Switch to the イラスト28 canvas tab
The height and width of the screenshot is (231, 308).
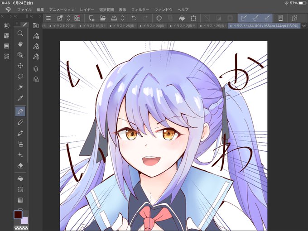(122, 26)
